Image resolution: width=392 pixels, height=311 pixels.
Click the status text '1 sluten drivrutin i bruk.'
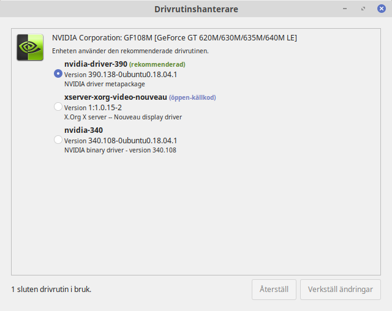click(x=51, y=290)
